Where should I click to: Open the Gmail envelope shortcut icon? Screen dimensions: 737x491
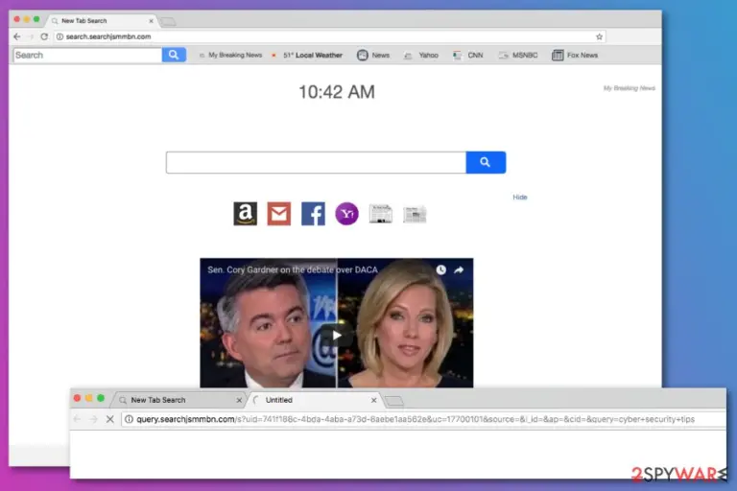(x=279, y=214)
